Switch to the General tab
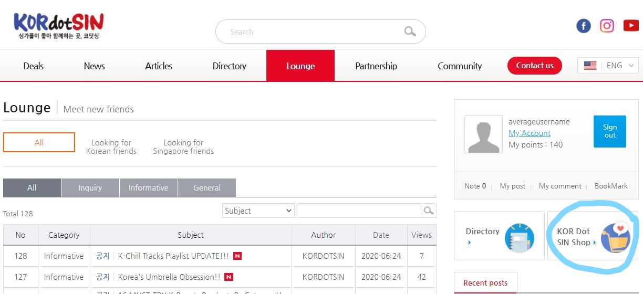Viewport: 643px width, 294px height. 207,187
